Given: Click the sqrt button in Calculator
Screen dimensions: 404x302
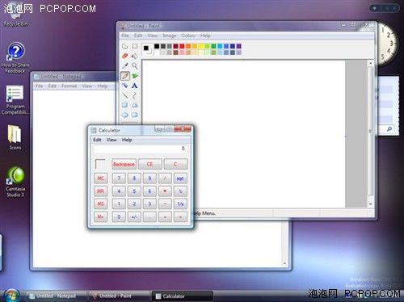Looking at the screenshot, I should (180, 178).
